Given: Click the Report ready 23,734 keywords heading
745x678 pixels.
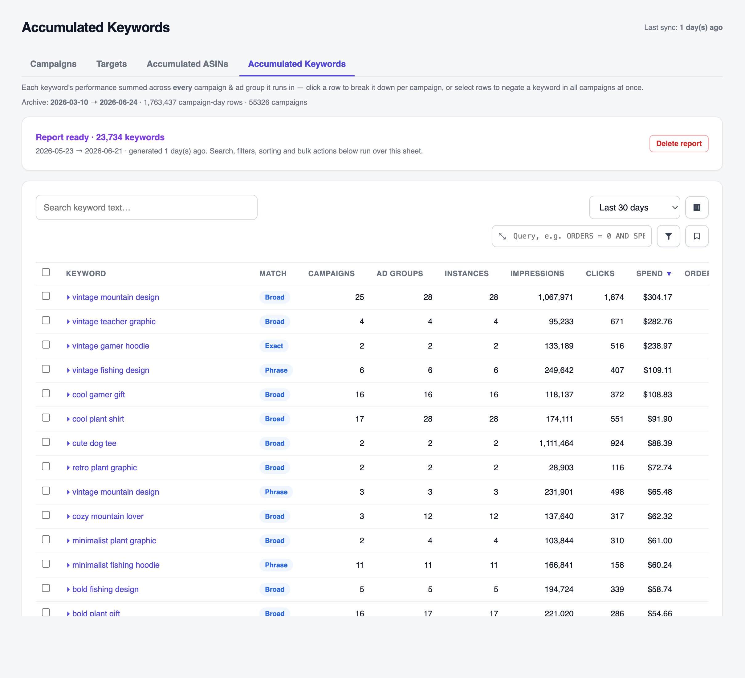Looking at the screenshot, I should [x=100, y=137].
